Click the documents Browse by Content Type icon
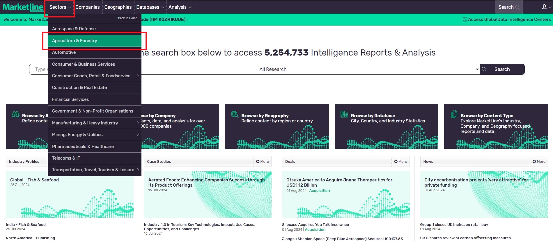Image resolution: width=553 pixels, height=241 pixels. tap(454, 115)
